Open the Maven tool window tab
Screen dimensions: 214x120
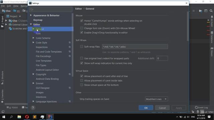point(212,52)
